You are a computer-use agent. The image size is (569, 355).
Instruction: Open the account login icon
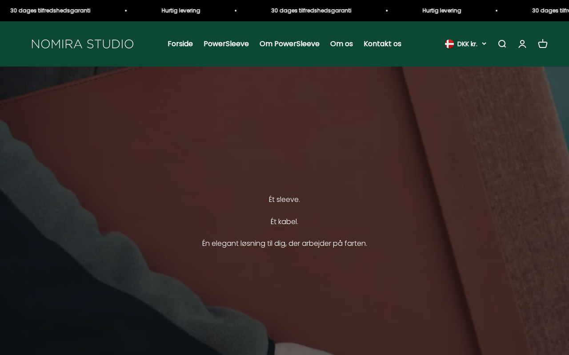point(522,44)
